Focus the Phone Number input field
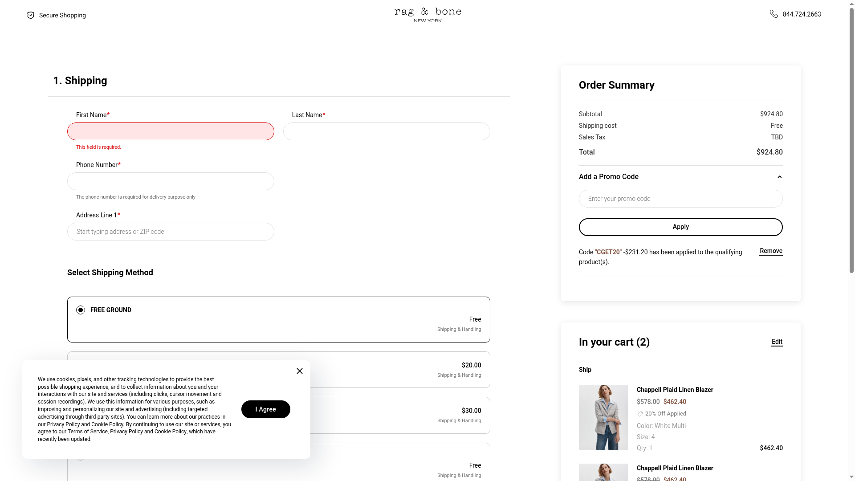 (171, 181)
